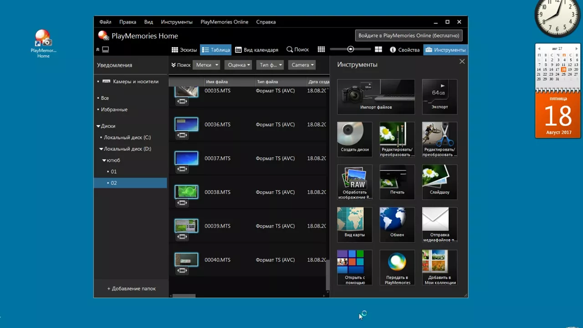This screenshot has height=328, width=583.
Task: Select Локальный диск (C:) in the tree
Action: 127,138
